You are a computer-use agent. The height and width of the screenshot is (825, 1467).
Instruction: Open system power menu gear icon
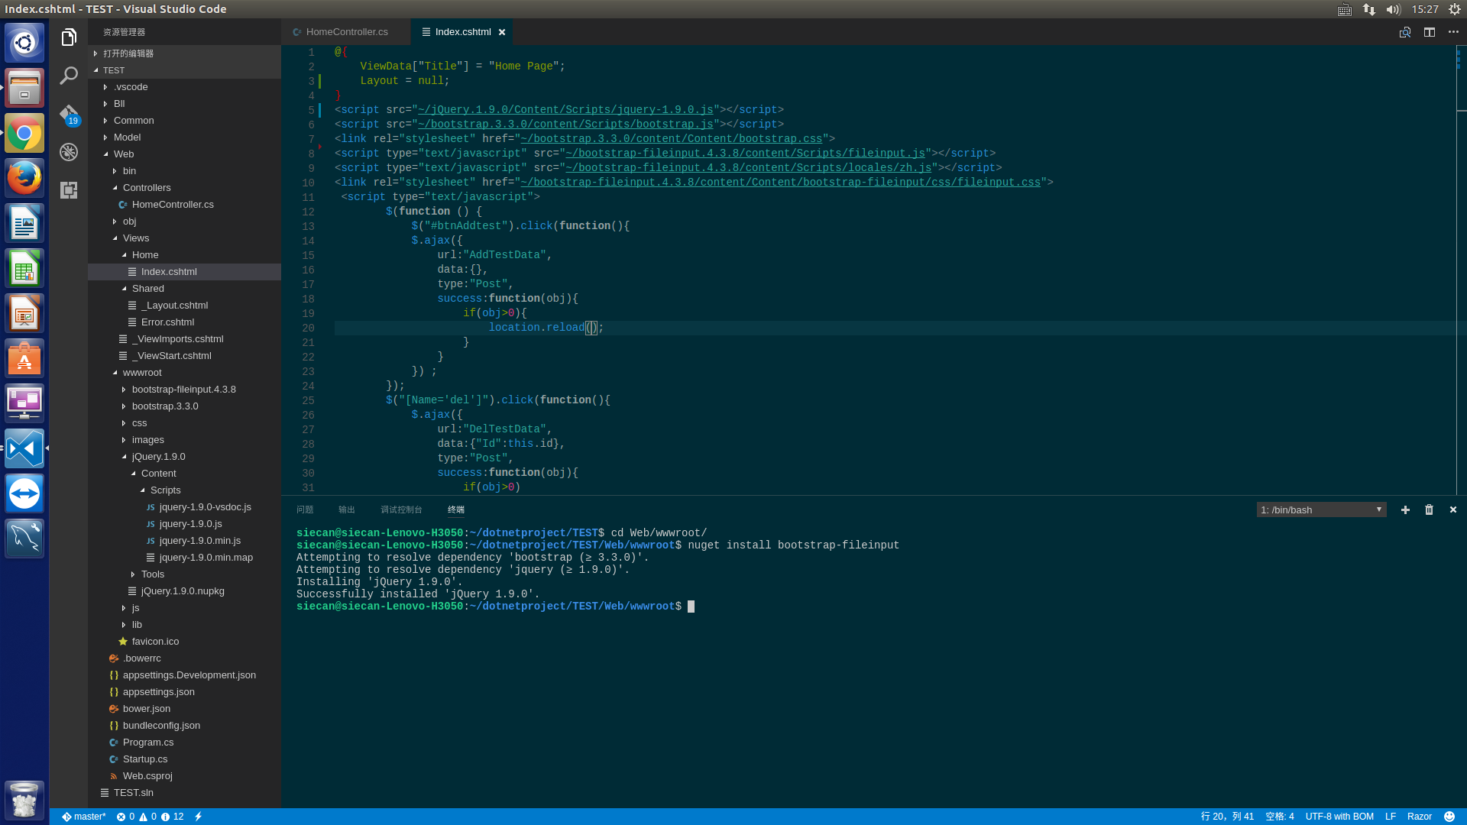1455,9
